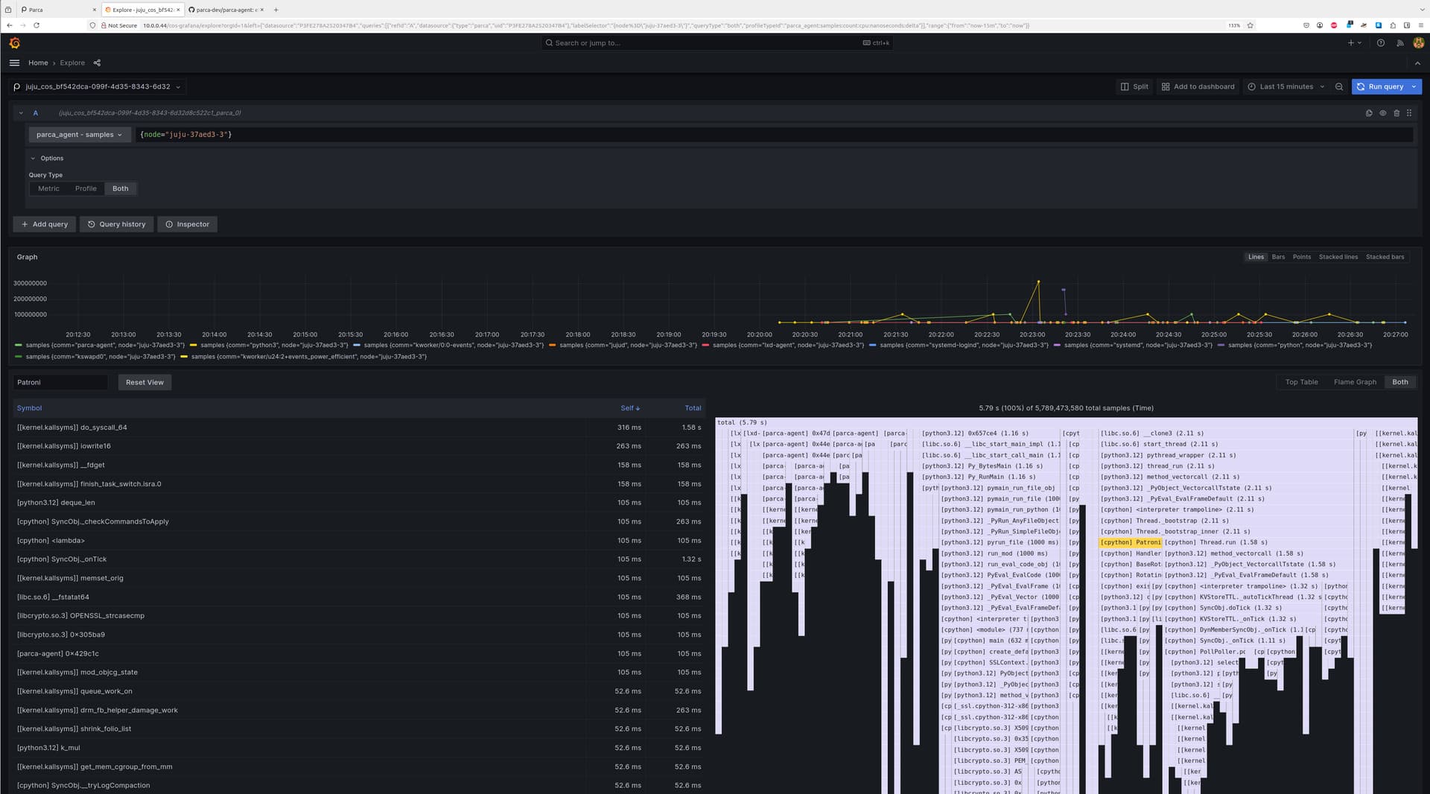Collapse the Options section
This screenshot has width=1430, height=794.
(x=47, y=158)
